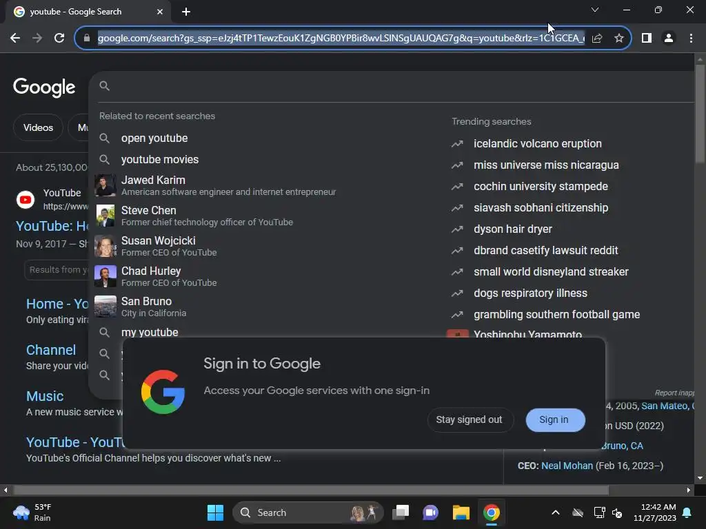Viewport: 706px width, 529px height.
Task: Click the Chrome taskbar icon
Action: (x=491, y=512)
